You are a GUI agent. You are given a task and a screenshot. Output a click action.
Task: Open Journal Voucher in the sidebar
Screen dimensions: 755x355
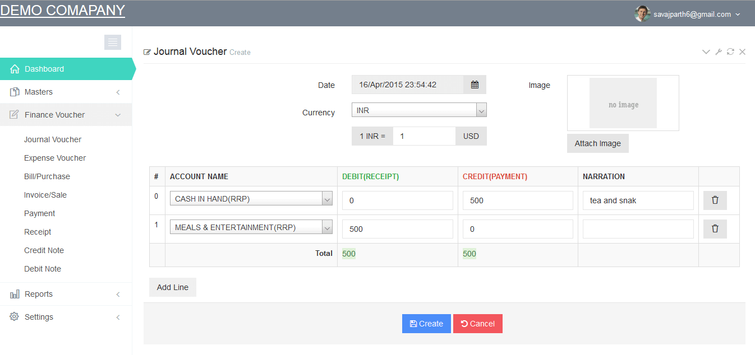click(x=53, y=139)
